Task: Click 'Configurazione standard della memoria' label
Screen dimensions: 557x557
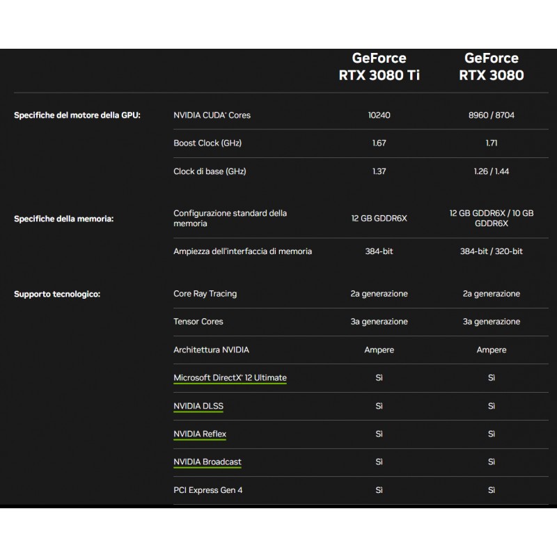Action: click(x=230, y=218)
